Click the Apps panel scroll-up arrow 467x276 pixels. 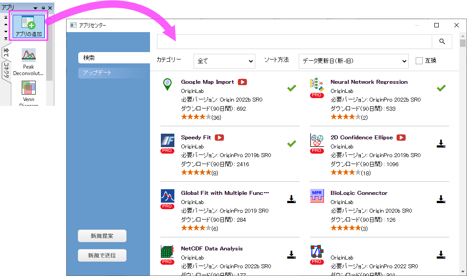[6, 24]
